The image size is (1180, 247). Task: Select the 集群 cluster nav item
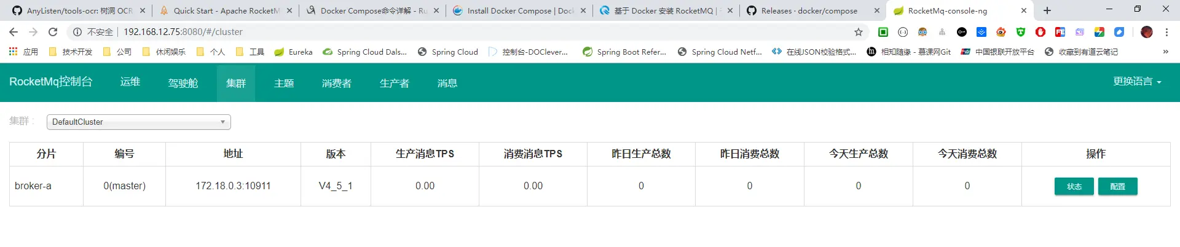236,83
